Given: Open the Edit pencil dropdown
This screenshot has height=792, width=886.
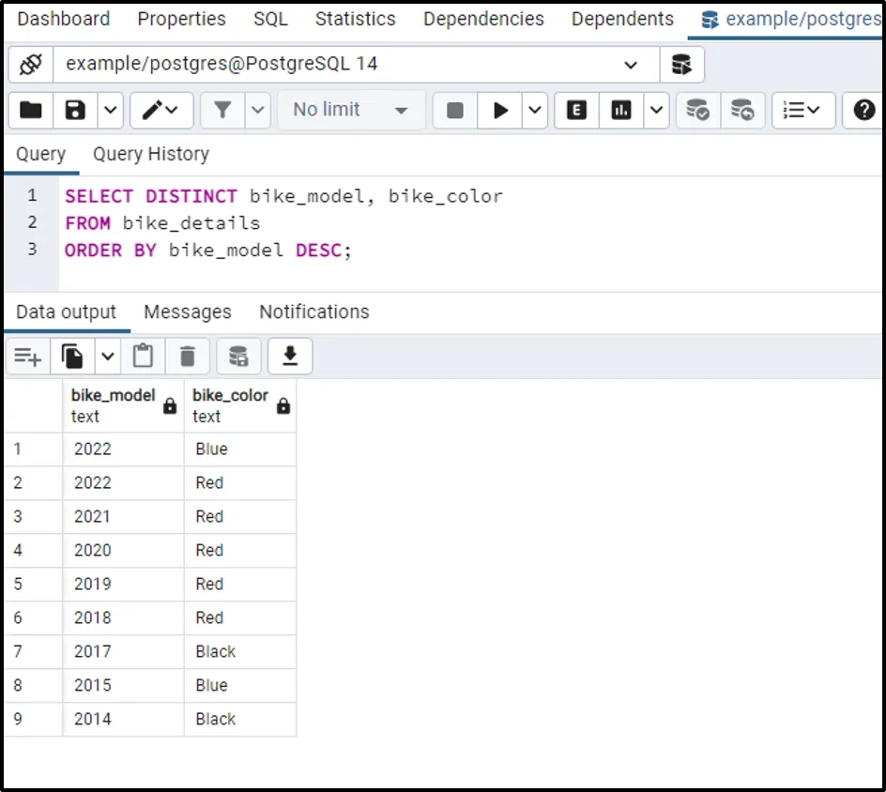Looking at the screenshot, I should click(160, 111).
